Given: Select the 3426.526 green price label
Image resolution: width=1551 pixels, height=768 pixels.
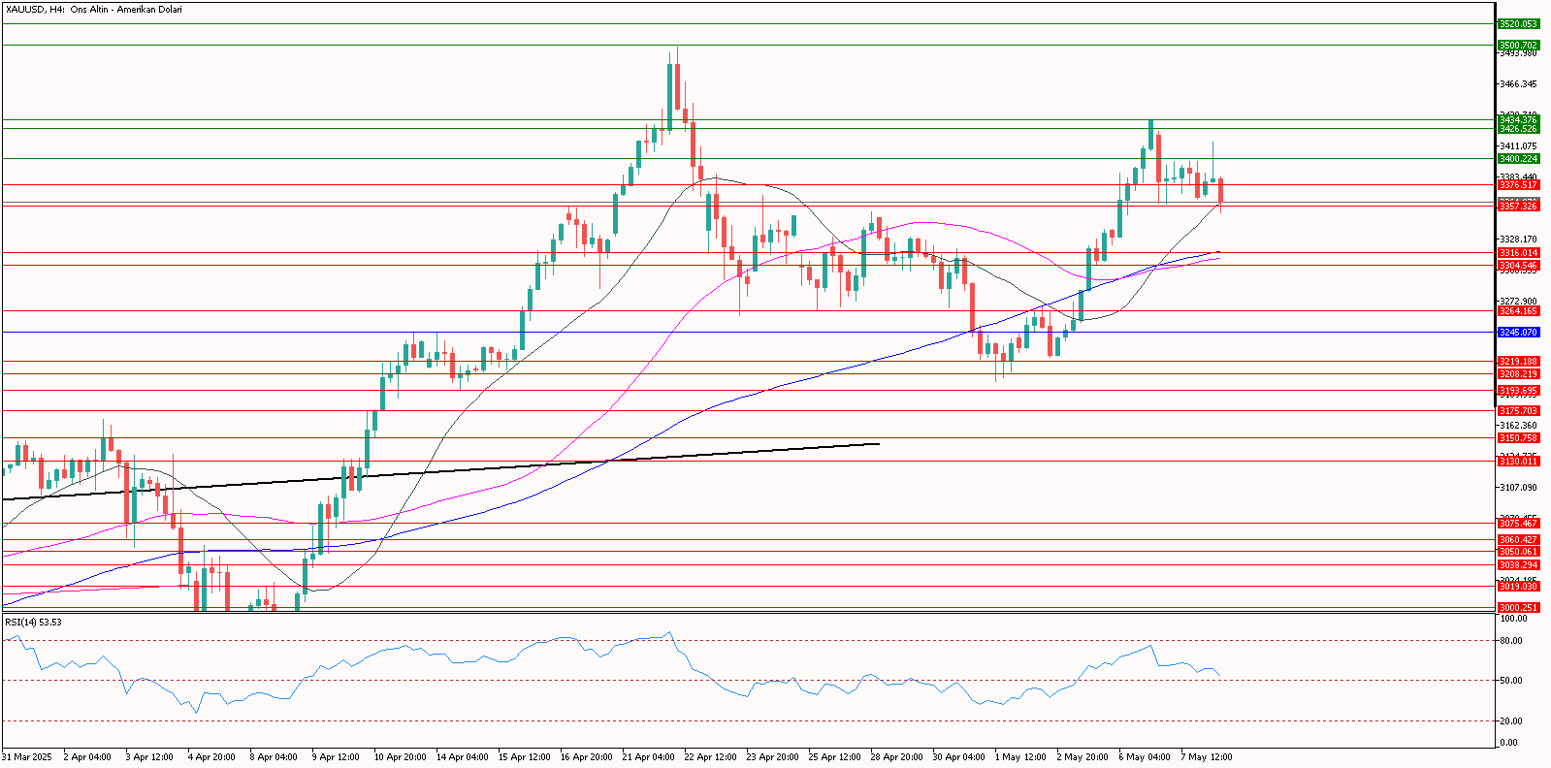Looking at the screenshot, I should click(1518, 128).
